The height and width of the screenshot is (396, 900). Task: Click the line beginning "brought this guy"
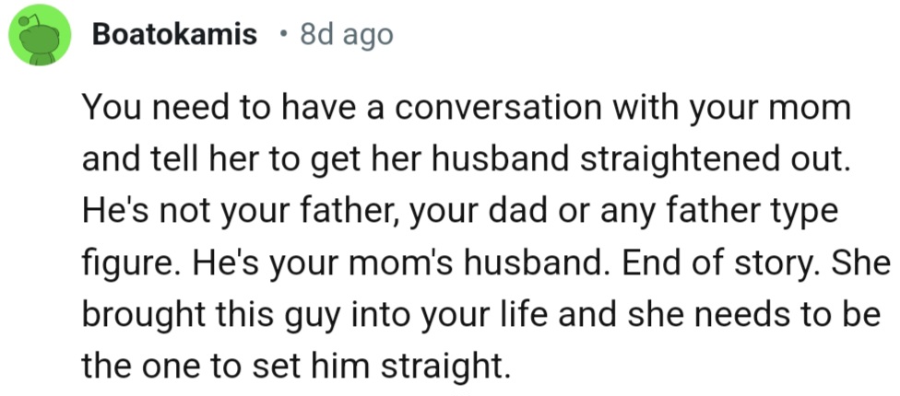(480, 316)
